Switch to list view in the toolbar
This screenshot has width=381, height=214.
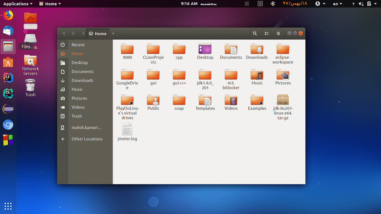tap(266, 33)
